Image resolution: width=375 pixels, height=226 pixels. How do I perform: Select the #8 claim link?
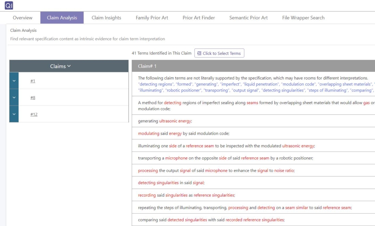click(x=33, y=97)
